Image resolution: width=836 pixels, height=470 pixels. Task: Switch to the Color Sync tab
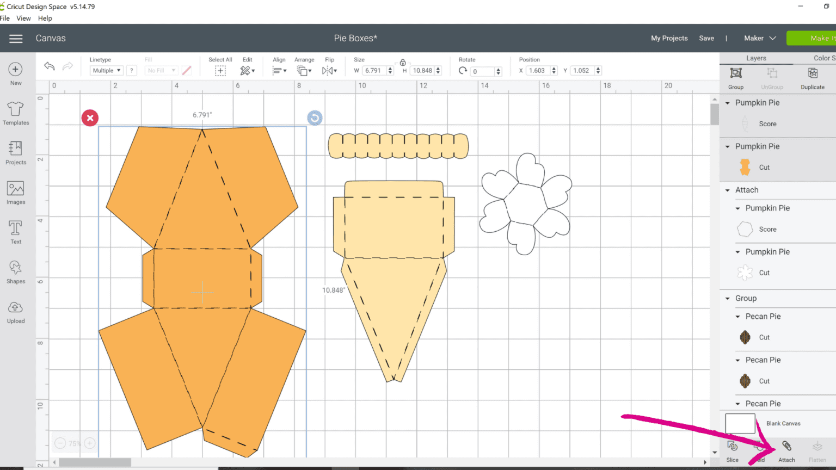tap(823, 58)
